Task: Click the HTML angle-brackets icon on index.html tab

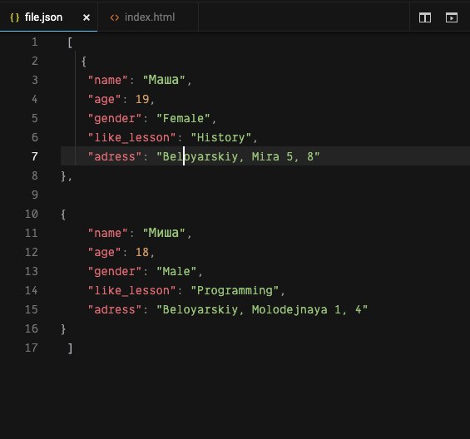Action: pyautogui.click(x=115, y=17)
